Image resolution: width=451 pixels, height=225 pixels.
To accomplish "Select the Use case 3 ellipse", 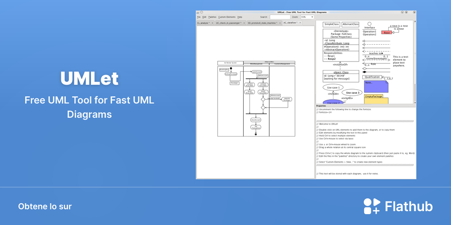I will pyautogui.click(x=352, y=93).
